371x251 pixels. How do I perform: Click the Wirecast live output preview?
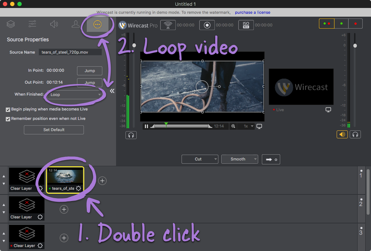tap(301, 87)
